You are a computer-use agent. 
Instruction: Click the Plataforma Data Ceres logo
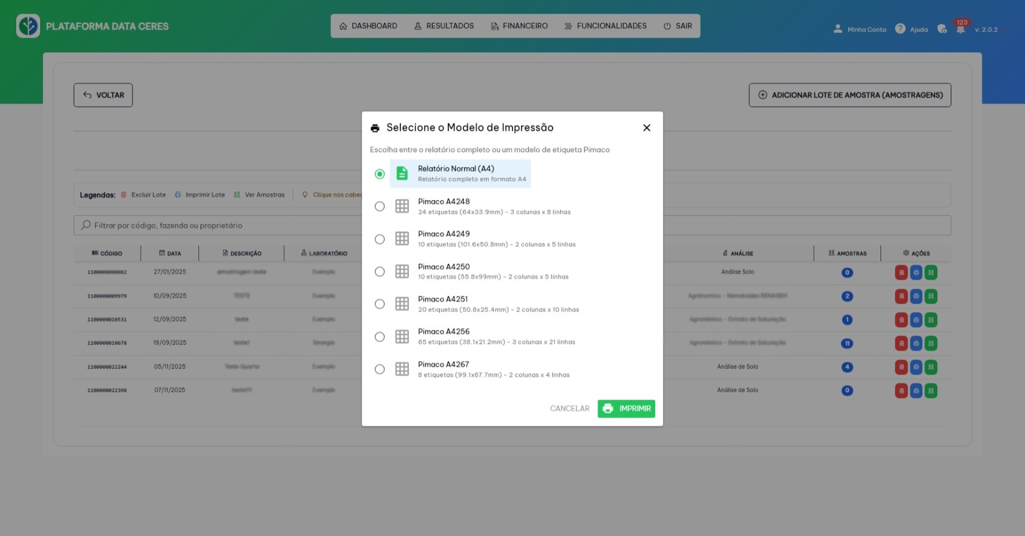coord(28,26)
